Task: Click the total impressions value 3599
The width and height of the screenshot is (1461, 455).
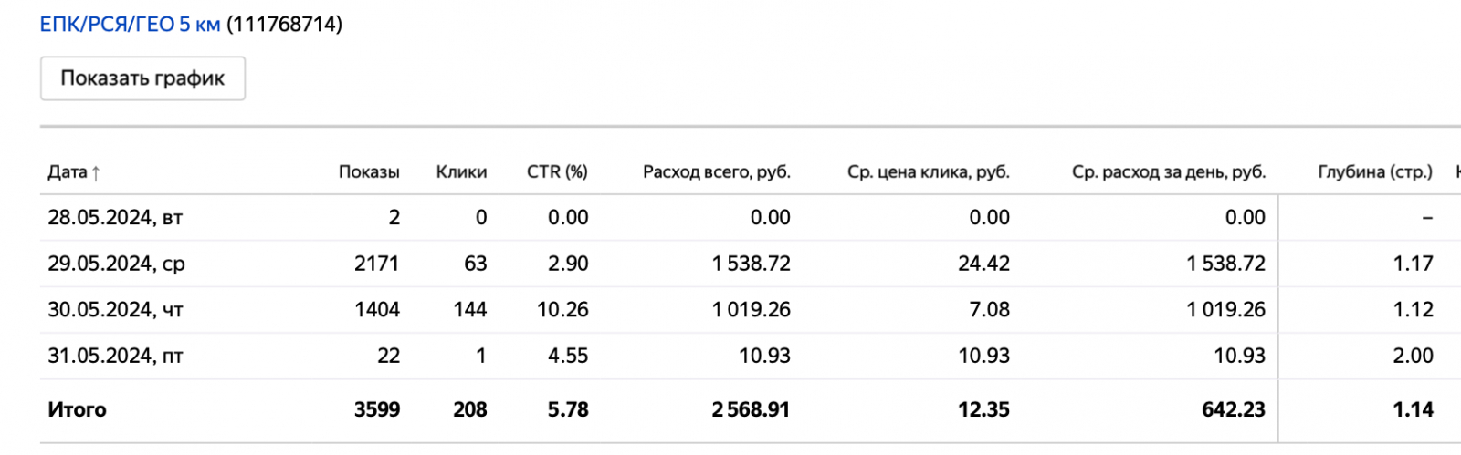Action: pyautogui.click(x=377, y=410)
